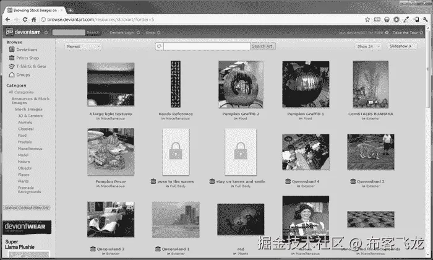Open the wrench settings menu icon
Screen dimensions: 433x260
(x=426, y=19)
